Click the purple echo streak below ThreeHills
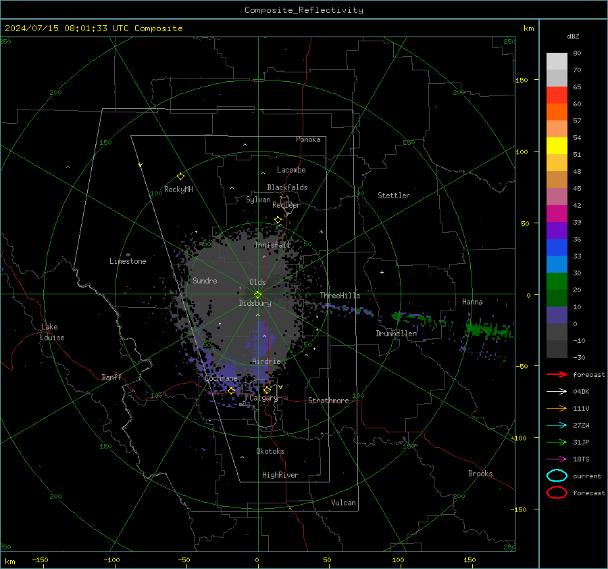The height and width of the screenshot is (569, 608). [x=347, y=309]
